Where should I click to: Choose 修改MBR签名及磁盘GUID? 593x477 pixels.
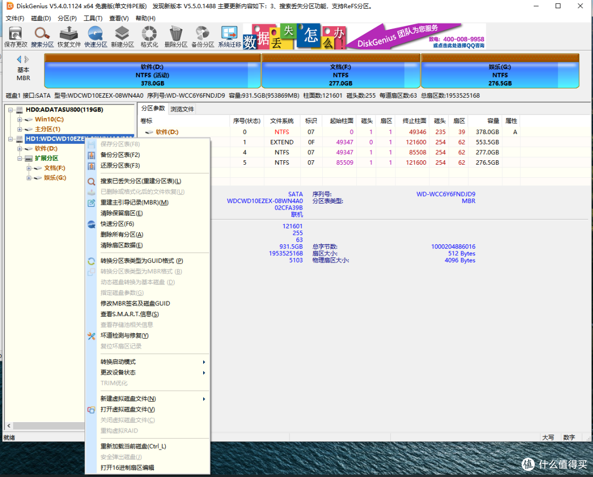148,304
